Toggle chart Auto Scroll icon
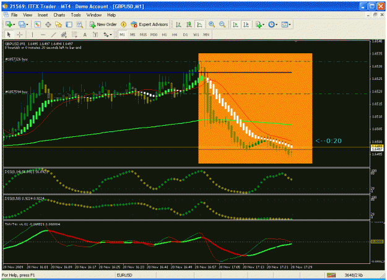 pos(235,24)
